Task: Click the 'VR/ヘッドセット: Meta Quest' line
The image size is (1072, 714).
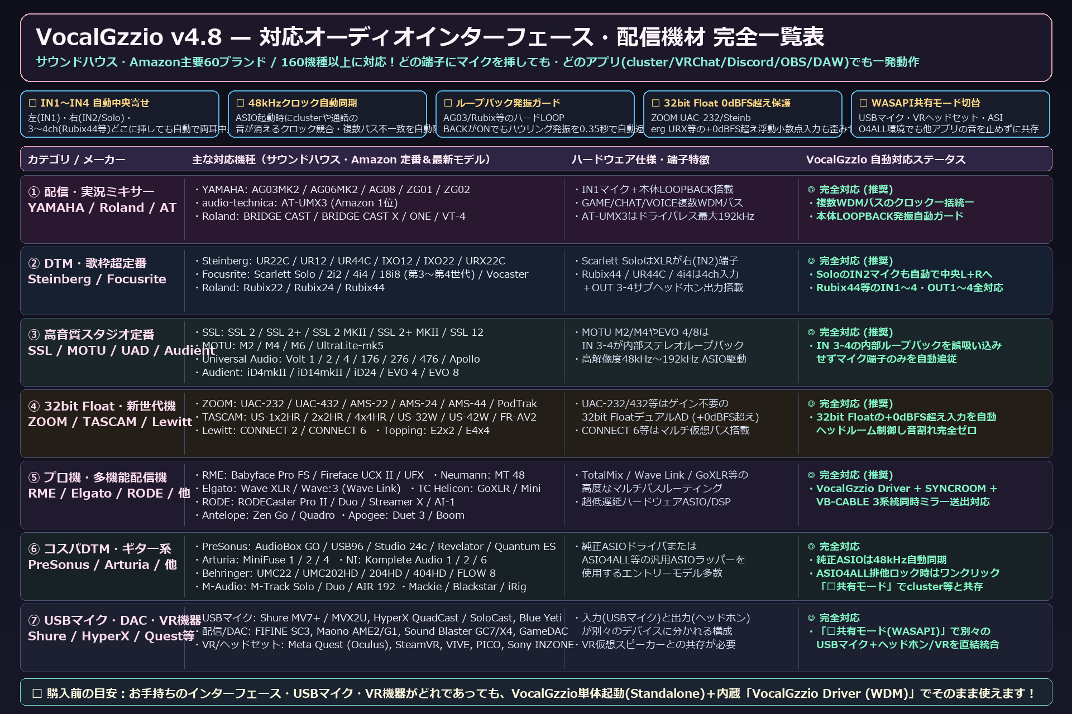Action: pos(385,645)
